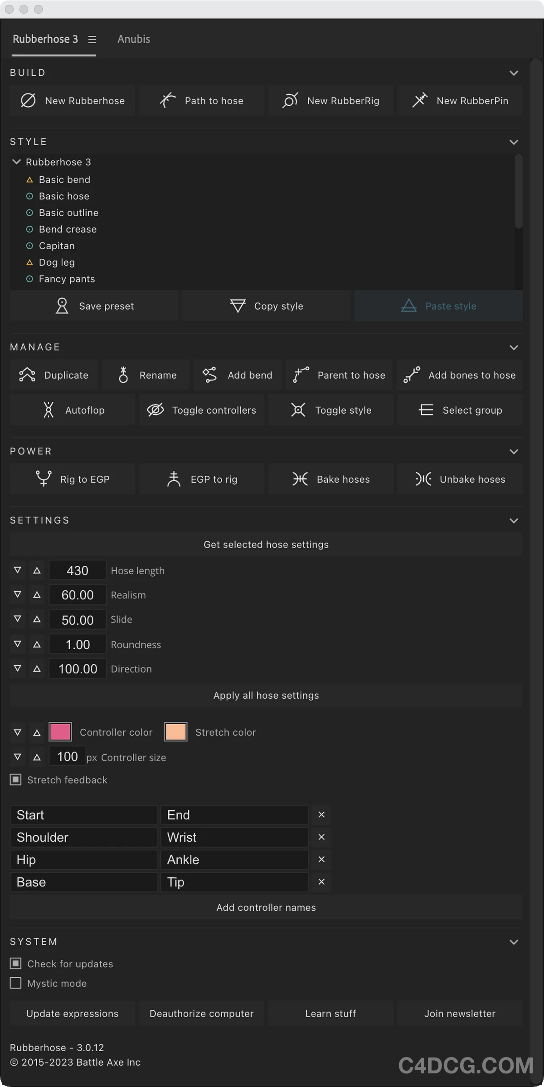
Task: Collapse the Rubberhose 3 style tree
Action: pos(16,162)
